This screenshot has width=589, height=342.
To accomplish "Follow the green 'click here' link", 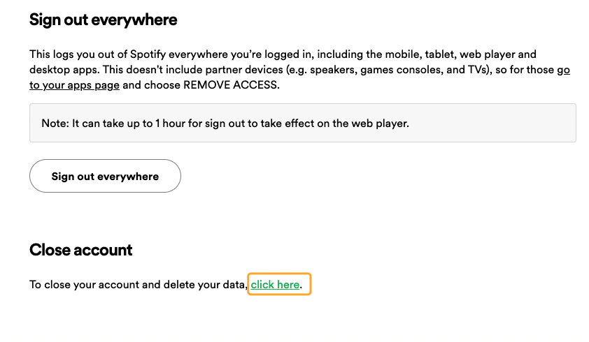I will tap(275, 285).
